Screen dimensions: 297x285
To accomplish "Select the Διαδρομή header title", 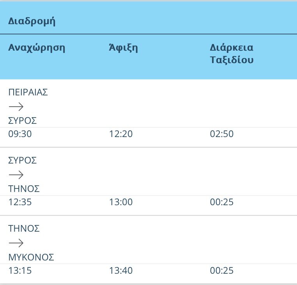I will tap(32, 21).
